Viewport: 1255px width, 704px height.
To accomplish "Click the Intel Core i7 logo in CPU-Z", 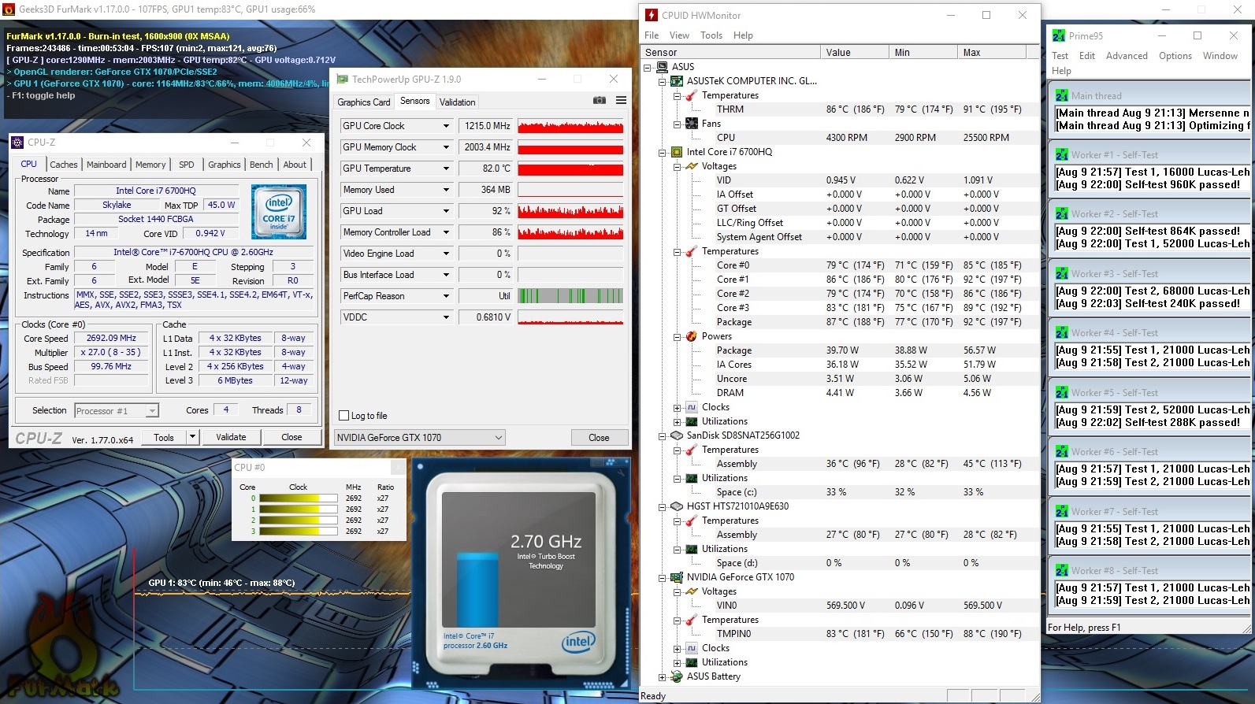I will 279,211.
